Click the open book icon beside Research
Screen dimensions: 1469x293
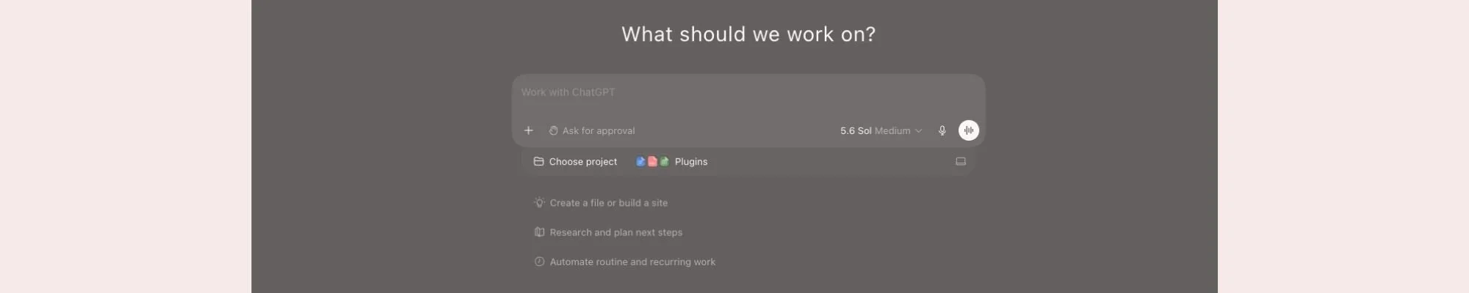[539, 232]
